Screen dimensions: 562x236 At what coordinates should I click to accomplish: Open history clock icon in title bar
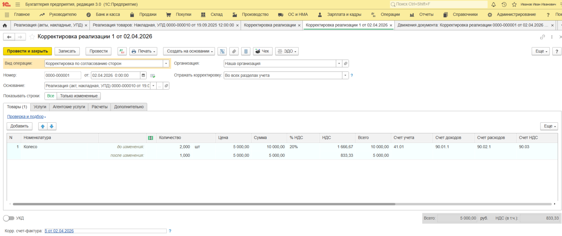click(x=504, y=4)
